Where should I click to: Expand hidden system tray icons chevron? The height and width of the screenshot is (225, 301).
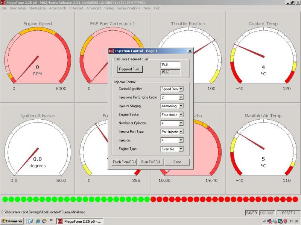[x=265, y=221]
